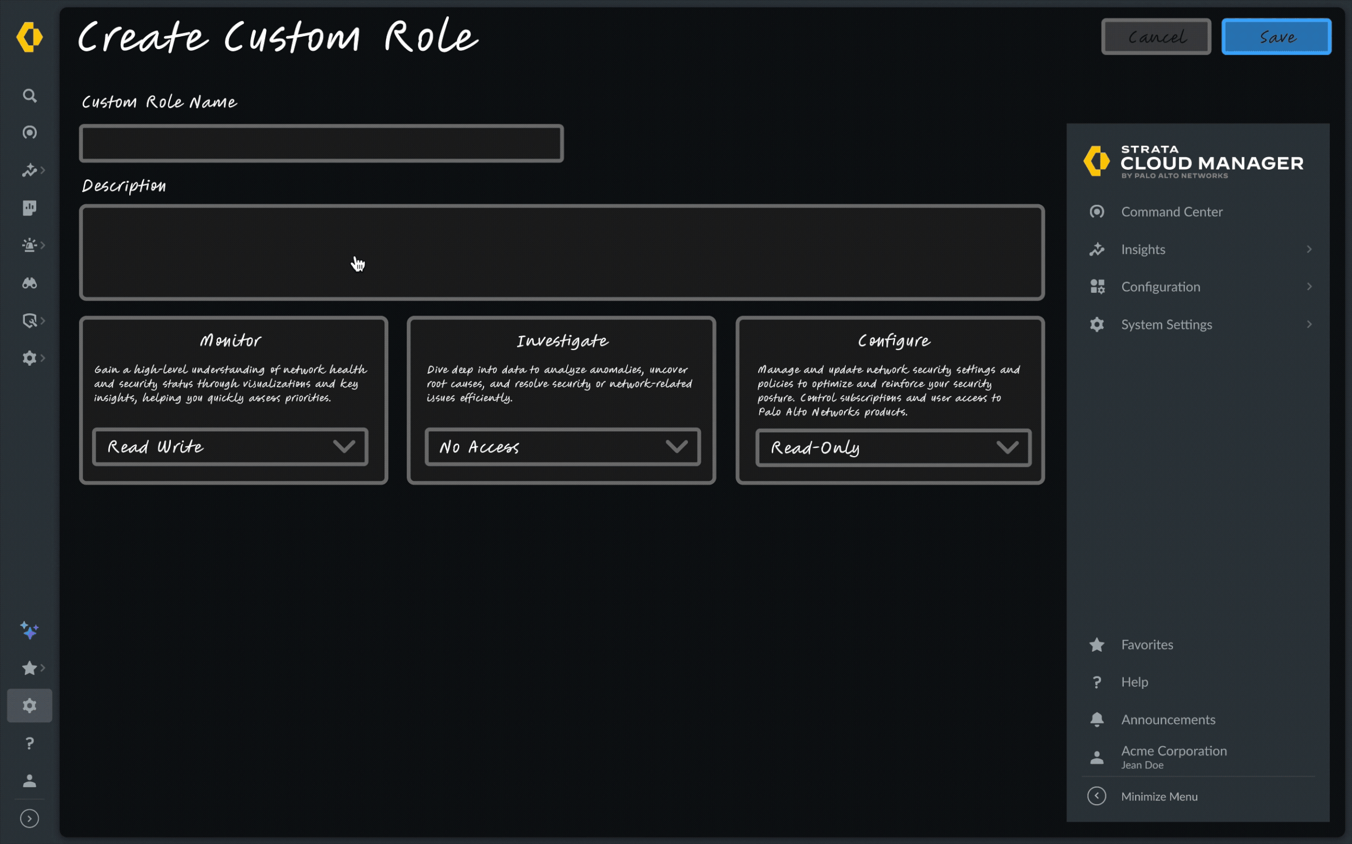Click the dashboards icon in the left rail
Image resolution: width=1352 pixels, height=844 pixels.
(30, 207)
